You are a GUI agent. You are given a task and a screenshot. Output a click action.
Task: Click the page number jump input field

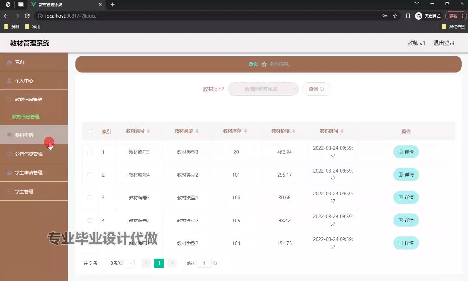click(x=204, y=263)
